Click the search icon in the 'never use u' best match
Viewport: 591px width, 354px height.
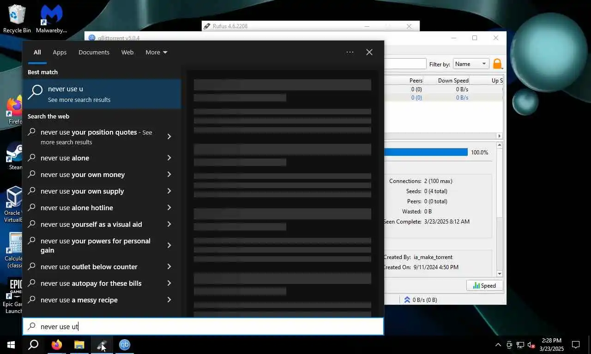point(36,93)
